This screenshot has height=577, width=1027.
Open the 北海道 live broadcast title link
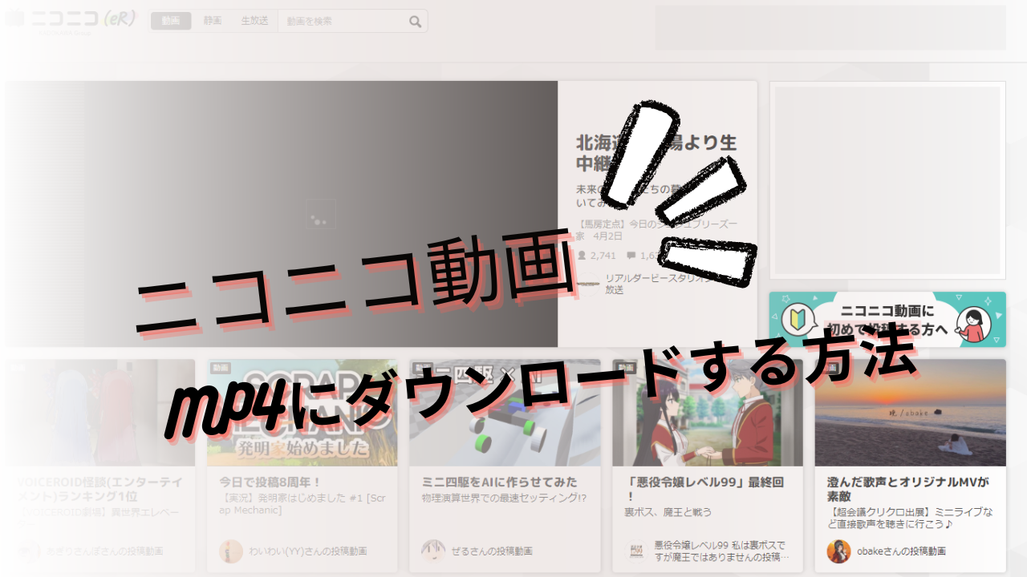point(656,152)
